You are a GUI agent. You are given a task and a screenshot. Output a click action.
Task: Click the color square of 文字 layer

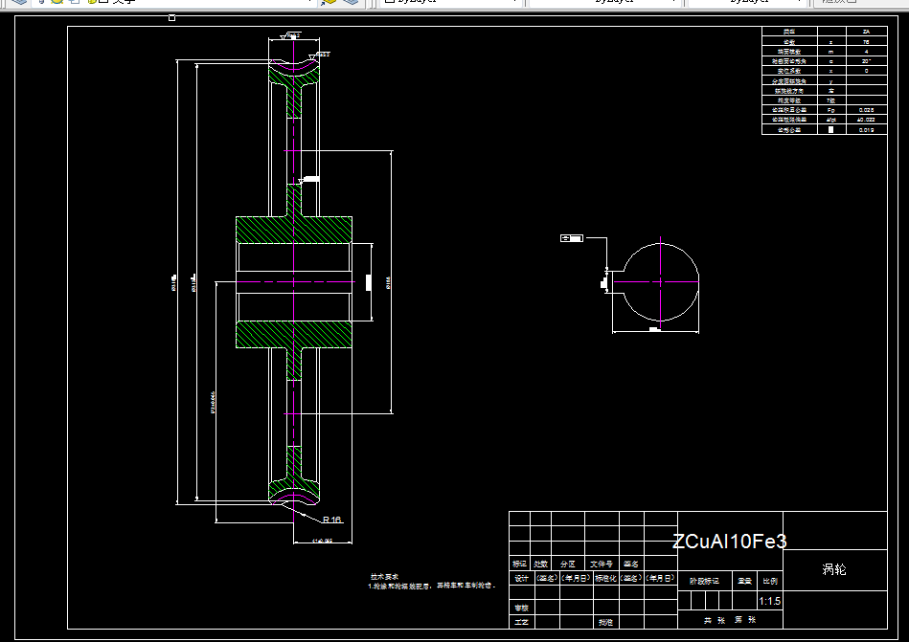tap(103, 2)
